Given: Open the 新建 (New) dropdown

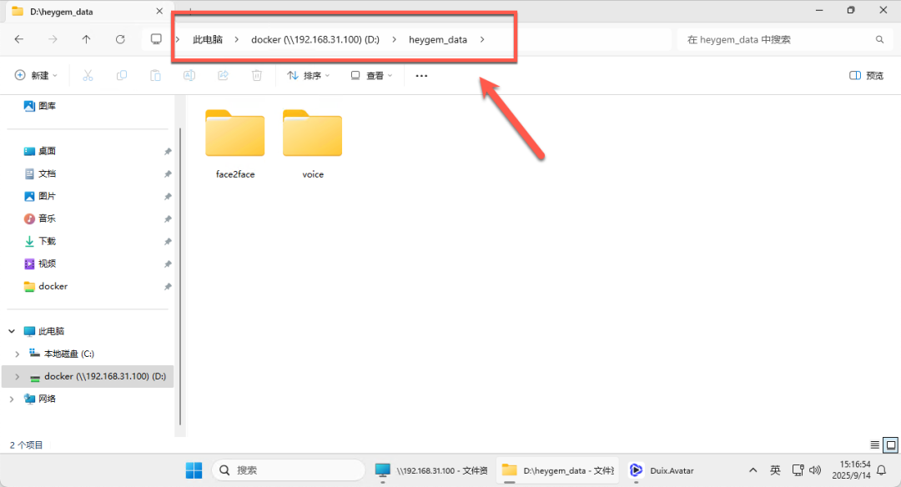Looking at the screenshot, I should [36, 75].
